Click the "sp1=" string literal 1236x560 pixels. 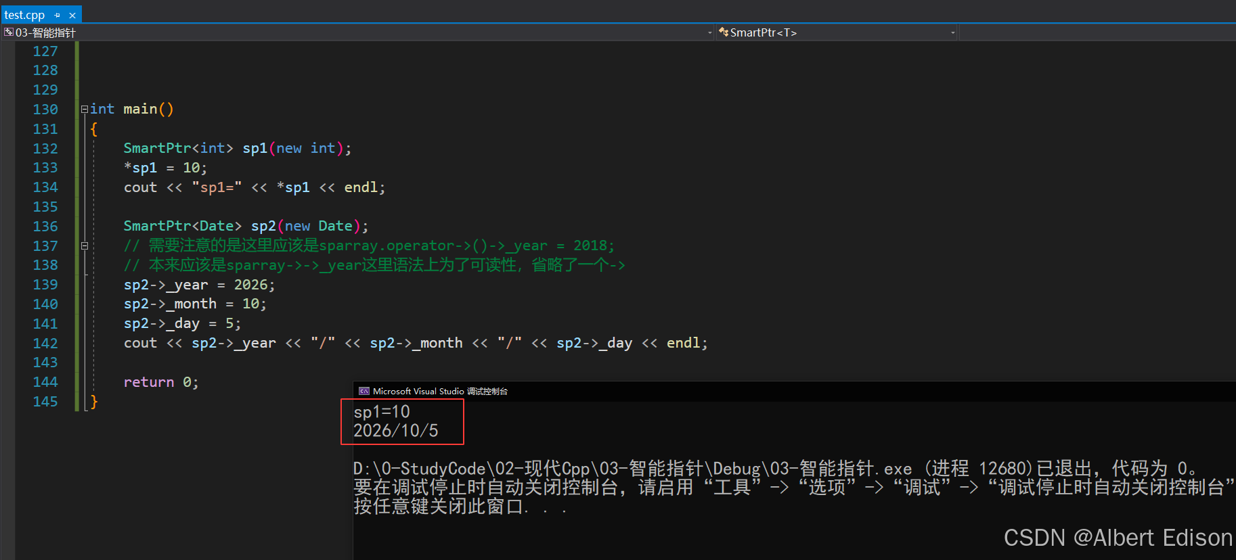[x=217, y=187]
